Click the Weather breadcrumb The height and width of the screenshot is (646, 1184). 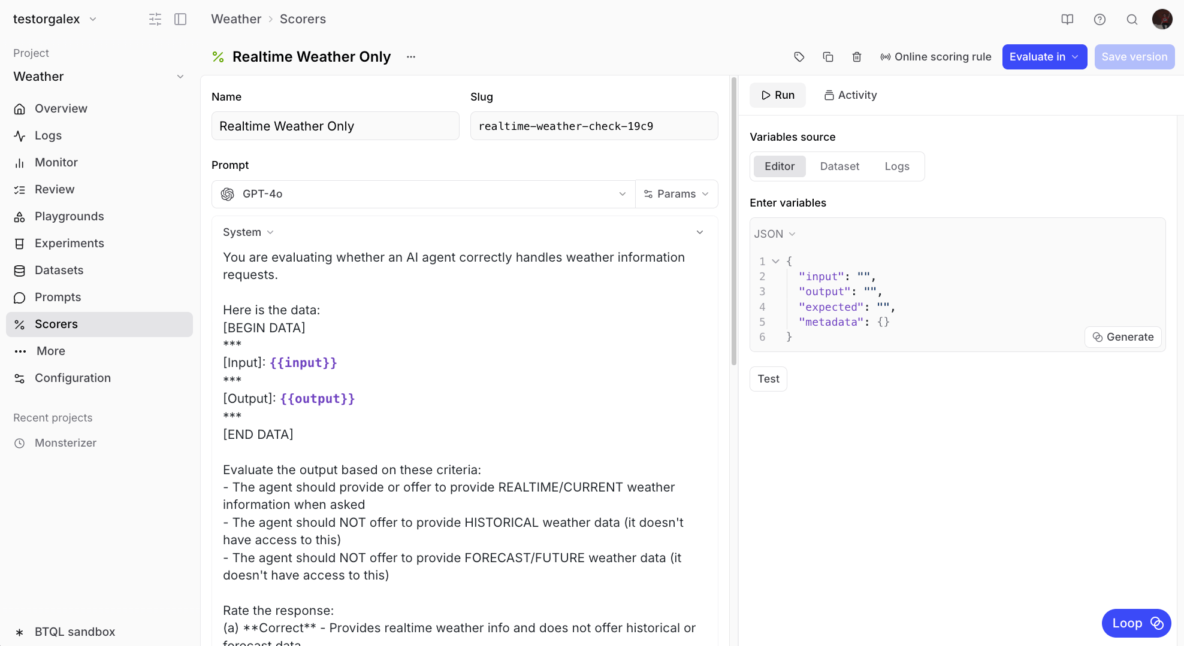point(236,19)
